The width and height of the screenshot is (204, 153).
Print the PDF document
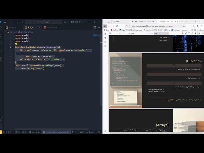click(x=199, y=33)
